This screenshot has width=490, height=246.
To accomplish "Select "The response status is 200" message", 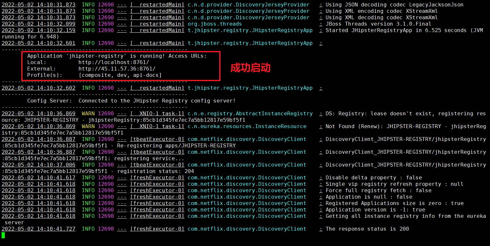I will point(367,229).
